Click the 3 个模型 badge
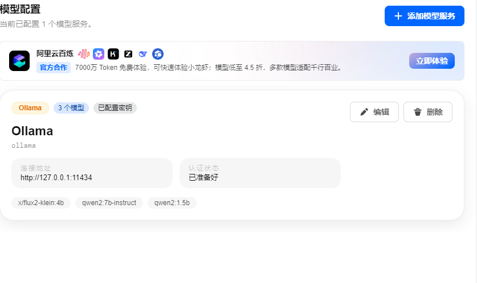Viewport: 477px width, 283px height. pos(71,108)
